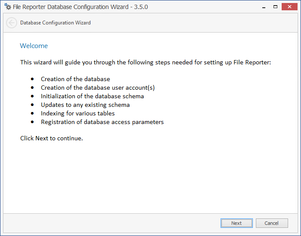Minimize the wizard window
This screenshot has width=301, height=236.
pyautogui.click(x=263, y=7)
